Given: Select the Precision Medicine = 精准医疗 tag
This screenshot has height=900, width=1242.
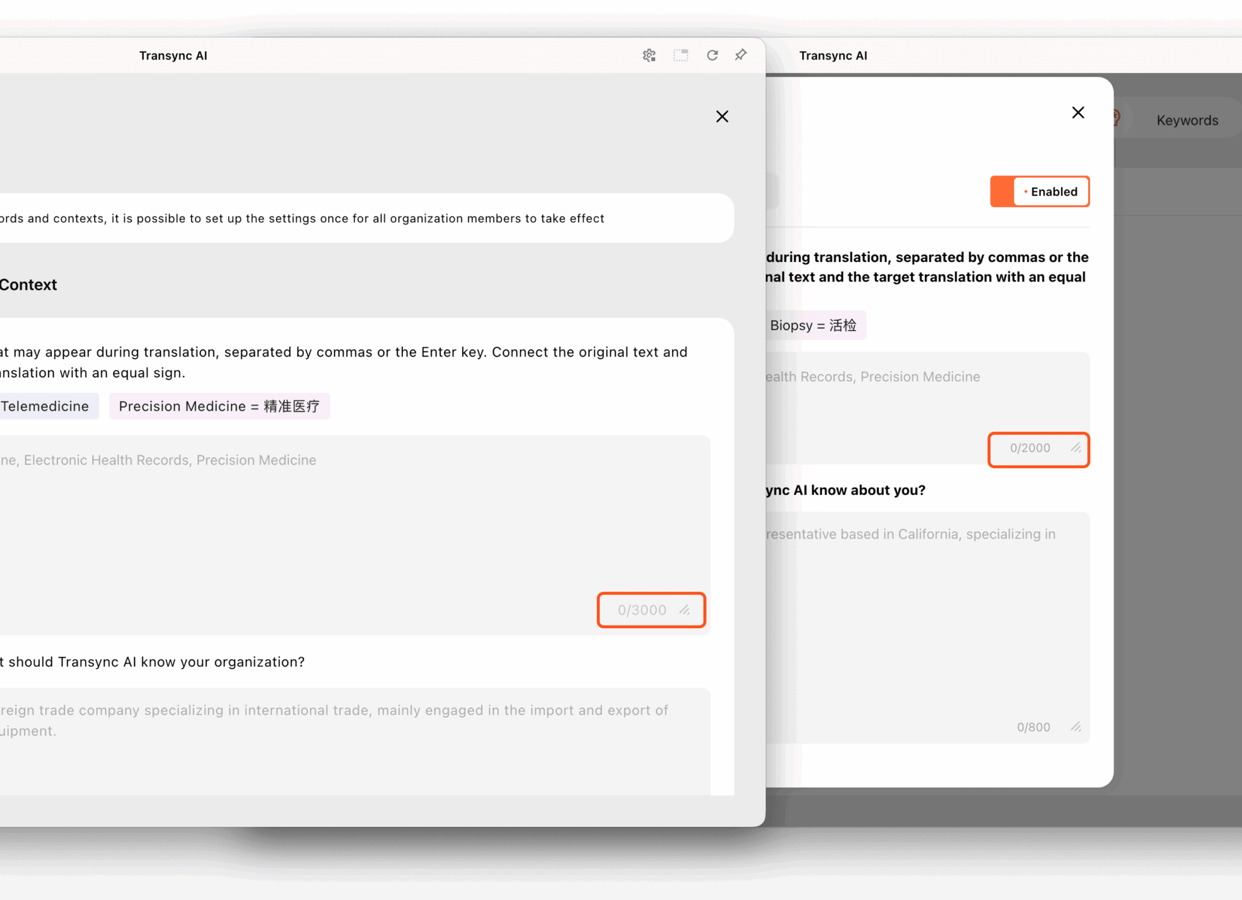Looking at the screenshot, I should (x=219, y=406).
